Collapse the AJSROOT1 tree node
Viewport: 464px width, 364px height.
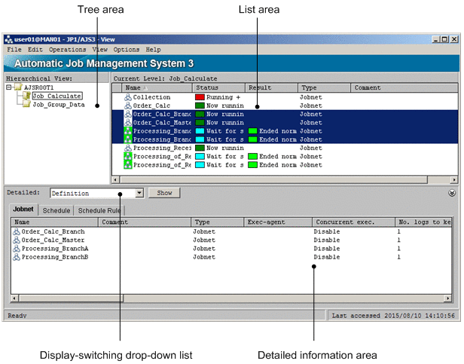pos(8,87)
